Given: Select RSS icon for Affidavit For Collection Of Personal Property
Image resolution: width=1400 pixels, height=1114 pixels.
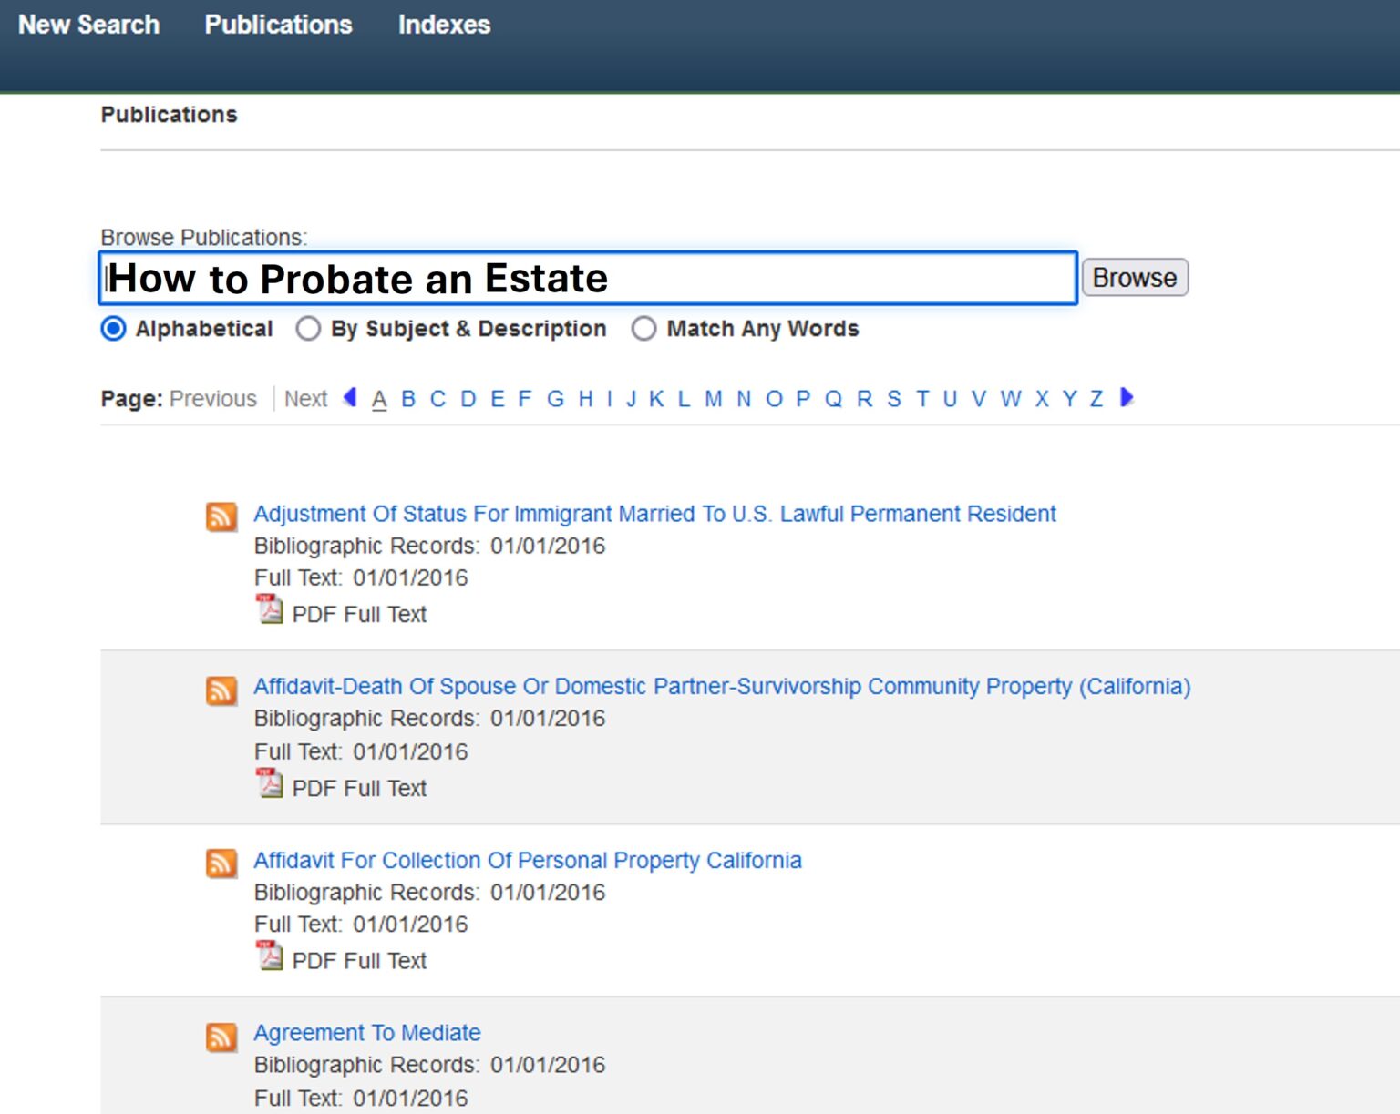Looking at the screenshot, I should point(221,863).
